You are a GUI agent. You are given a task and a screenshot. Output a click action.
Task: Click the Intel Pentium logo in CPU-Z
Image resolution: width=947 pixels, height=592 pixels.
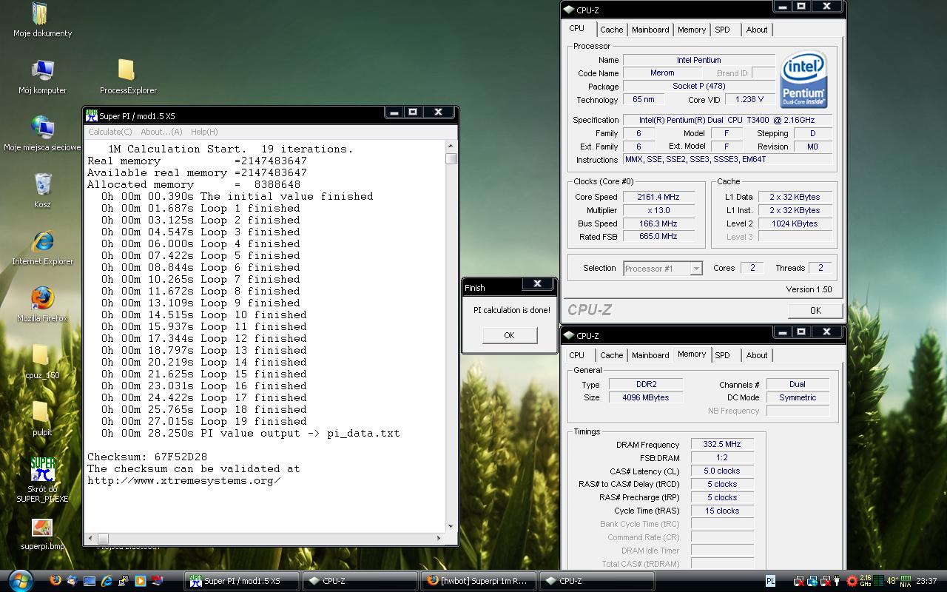(803, 79)
